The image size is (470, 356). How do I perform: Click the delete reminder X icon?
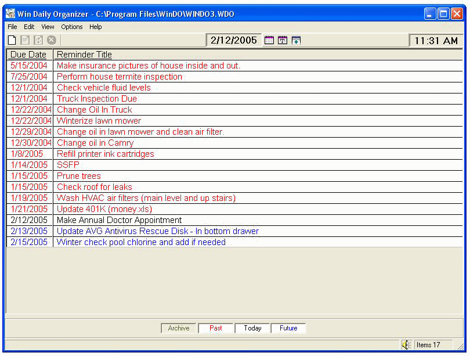pos(52,40)
